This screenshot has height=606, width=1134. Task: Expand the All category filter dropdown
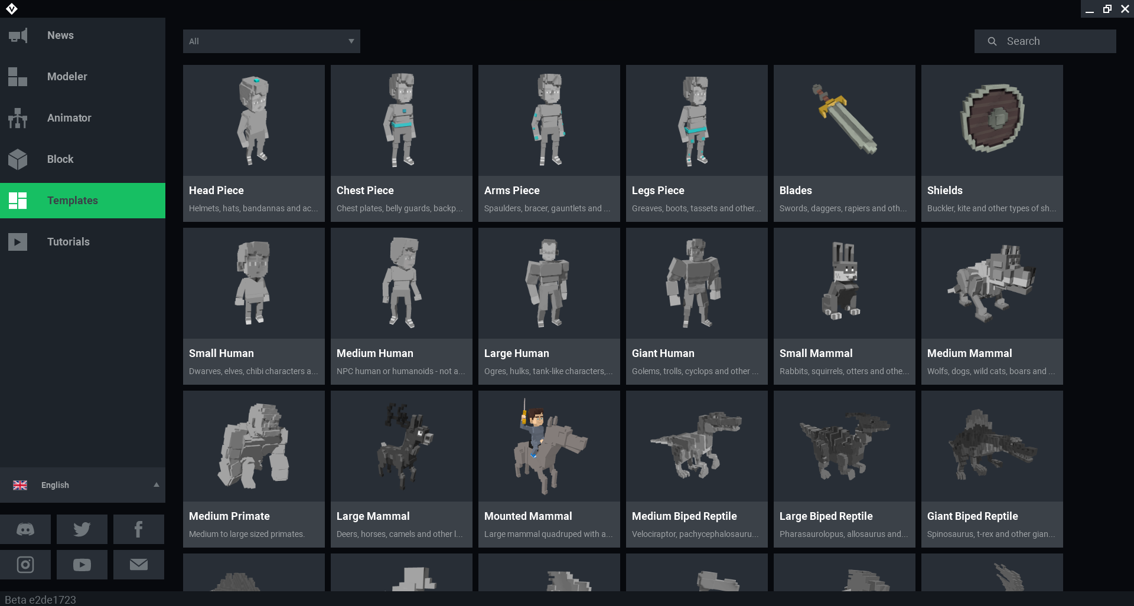271,41
